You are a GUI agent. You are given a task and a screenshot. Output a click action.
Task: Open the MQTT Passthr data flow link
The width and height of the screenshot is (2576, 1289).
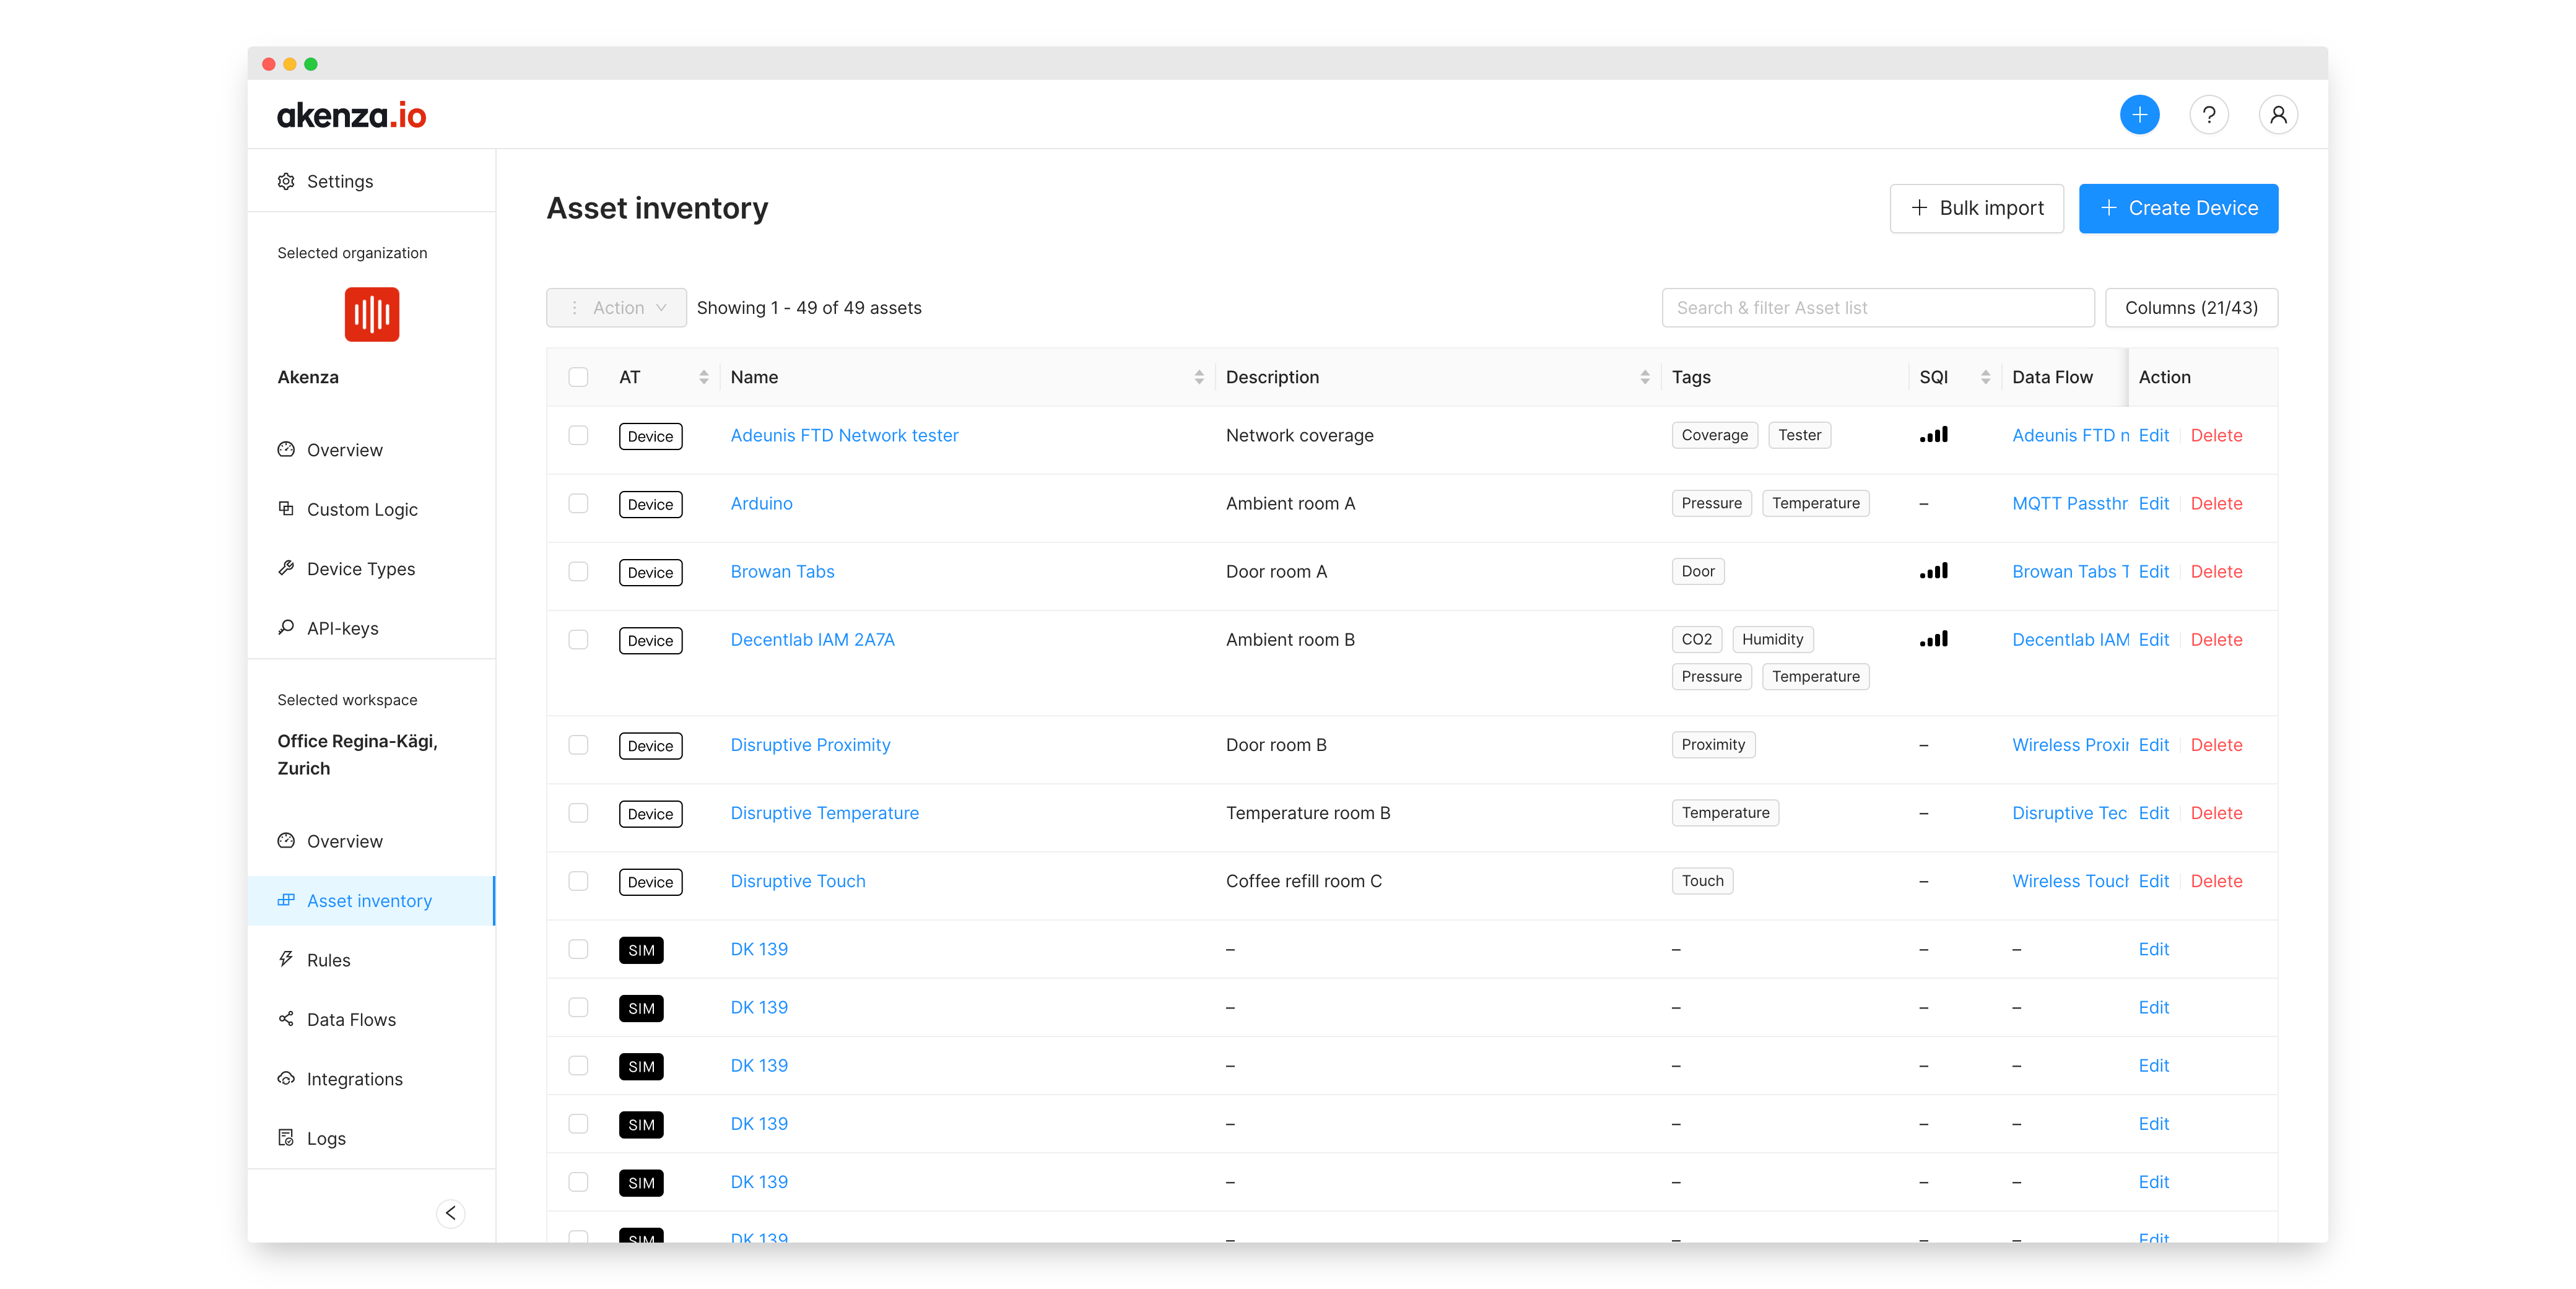pos(2069,503)
